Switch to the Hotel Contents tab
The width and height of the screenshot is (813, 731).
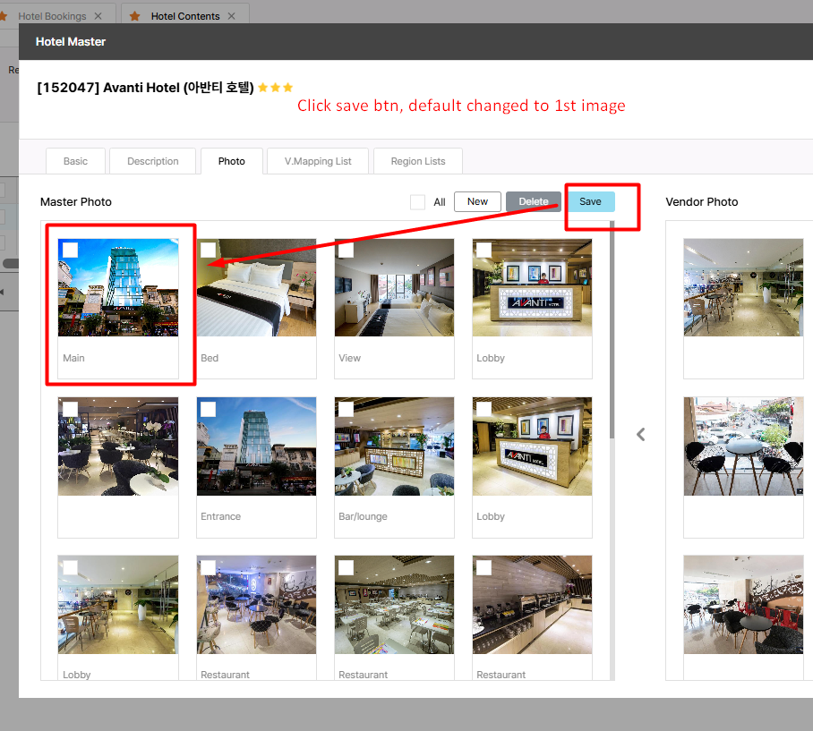(185, 16)
